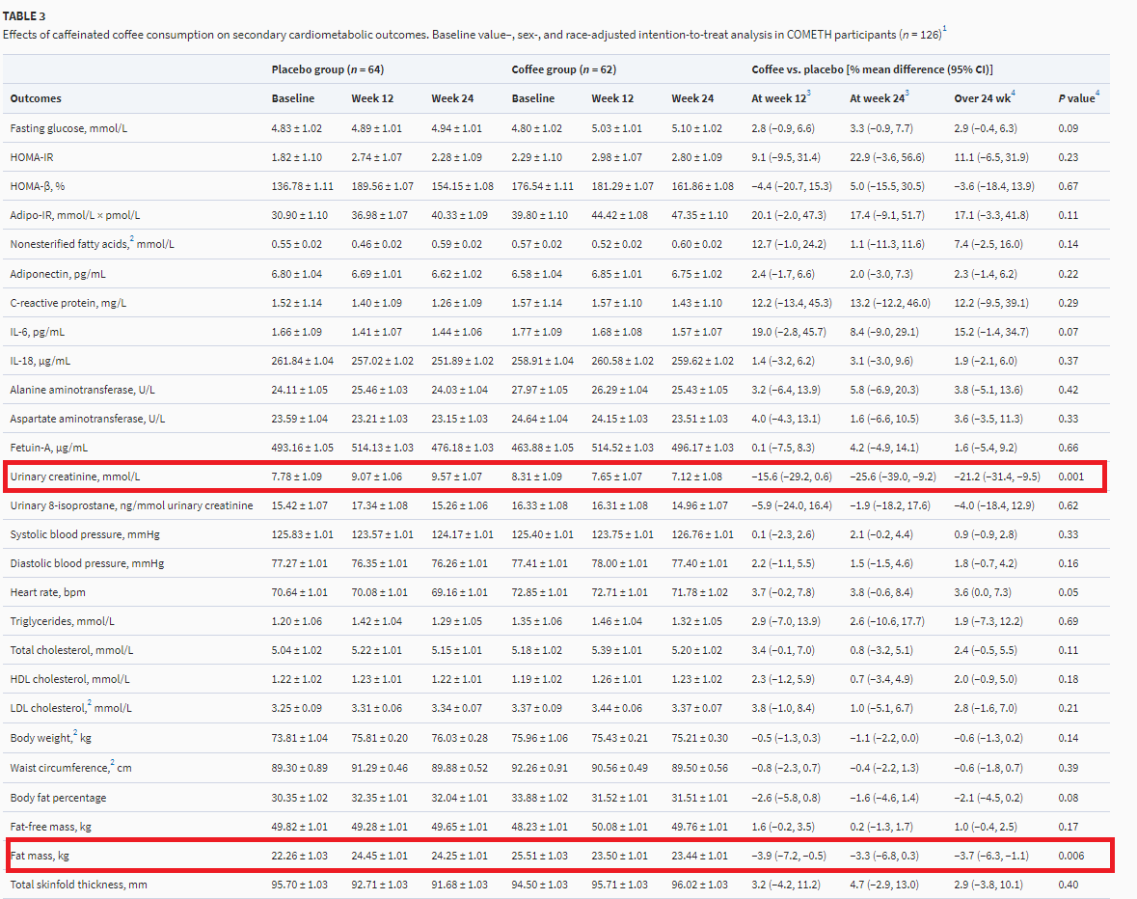Click the "TABLE 3" heading
This screenshot has height=899, width=1137.
click(x=24, y=16)
